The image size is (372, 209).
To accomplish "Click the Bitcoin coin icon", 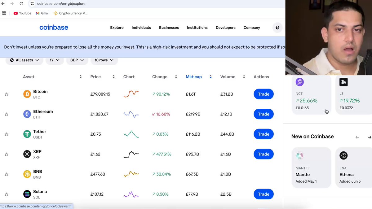I will tap(27, 94).
